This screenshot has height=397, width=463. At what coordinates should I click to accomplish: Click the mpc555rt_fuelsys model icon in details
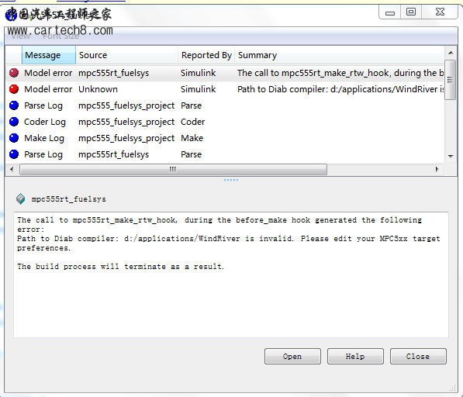coord(21,199)
